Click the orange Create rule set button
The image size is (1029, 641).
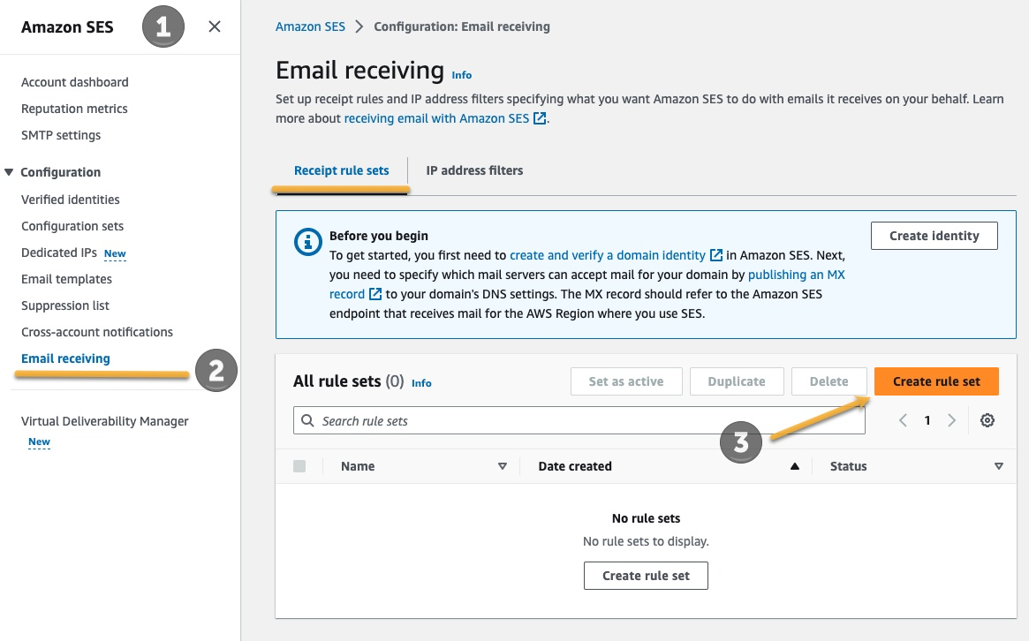pos(936,381)
